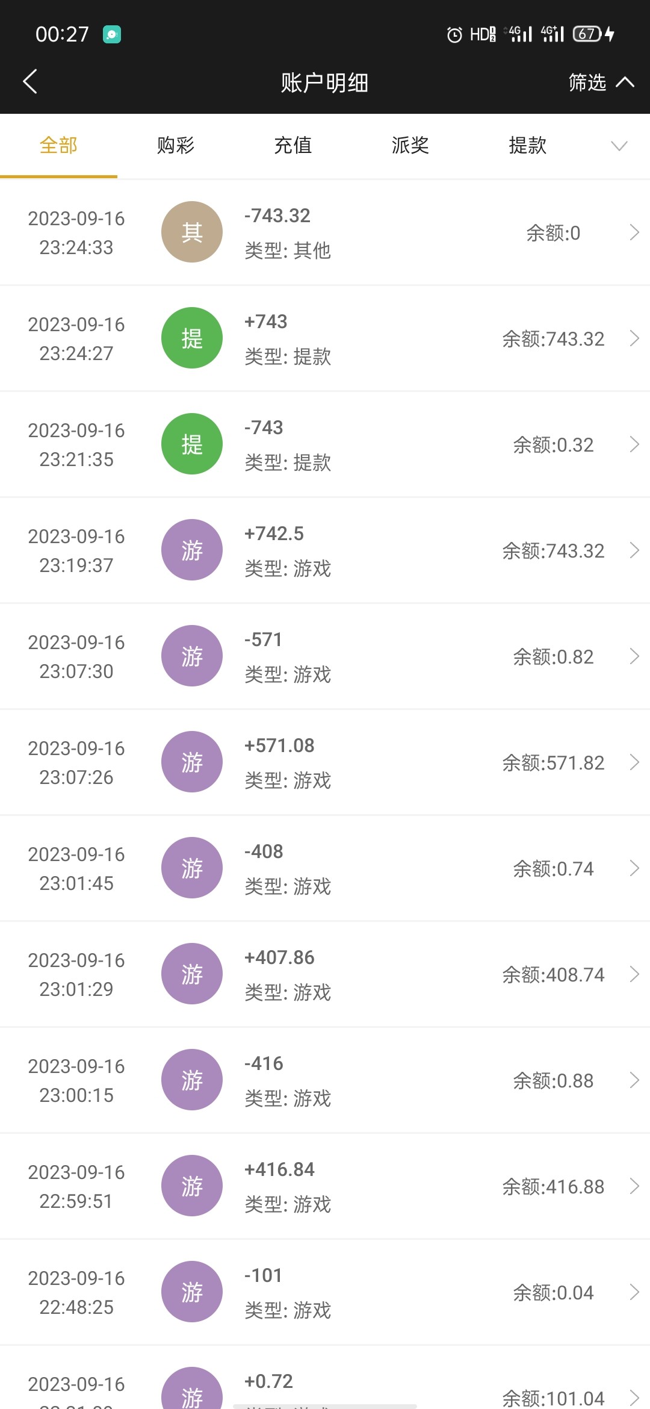Tap green 提 icon for +743 entry
This screenshot has width=650, height=1409.
tap(192, 338)
